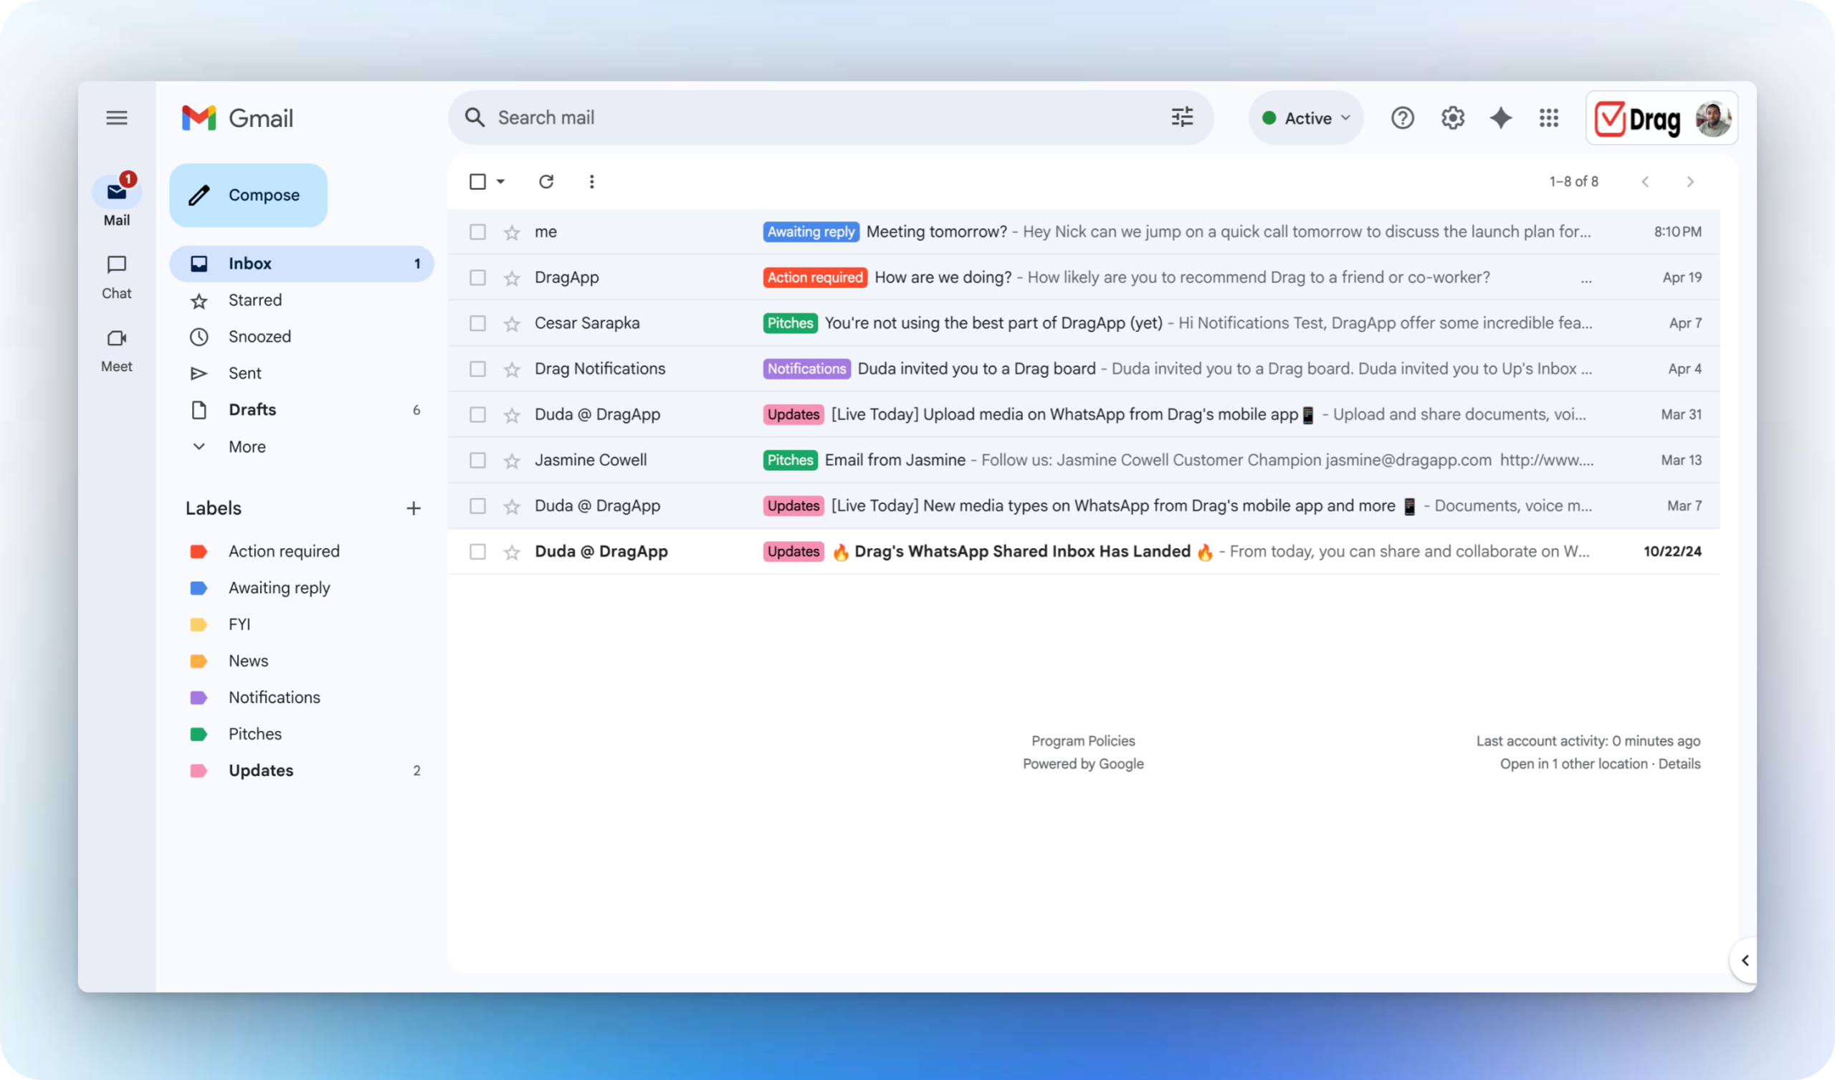Open the search filter options icon
Viewport: 1835px width, 1080px height.
pyautogui.click(x=1182, y=118)
